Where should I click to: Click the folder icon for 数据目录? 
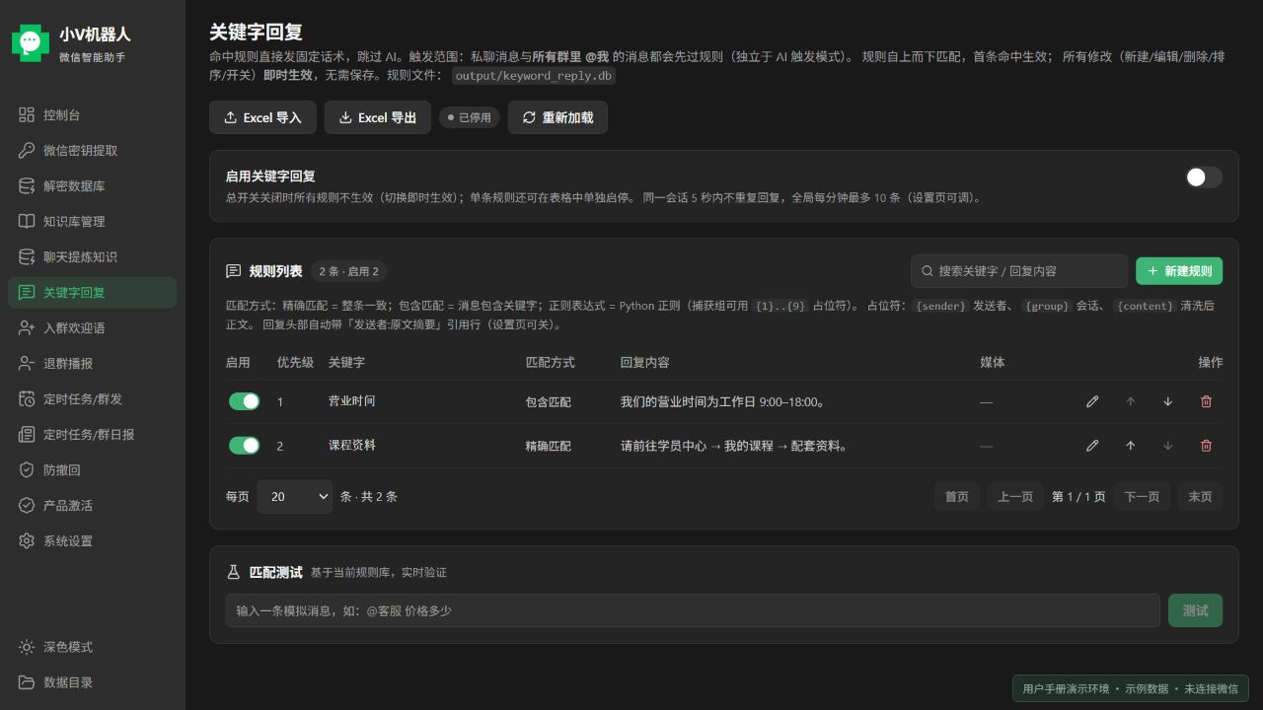coord(27,682)
